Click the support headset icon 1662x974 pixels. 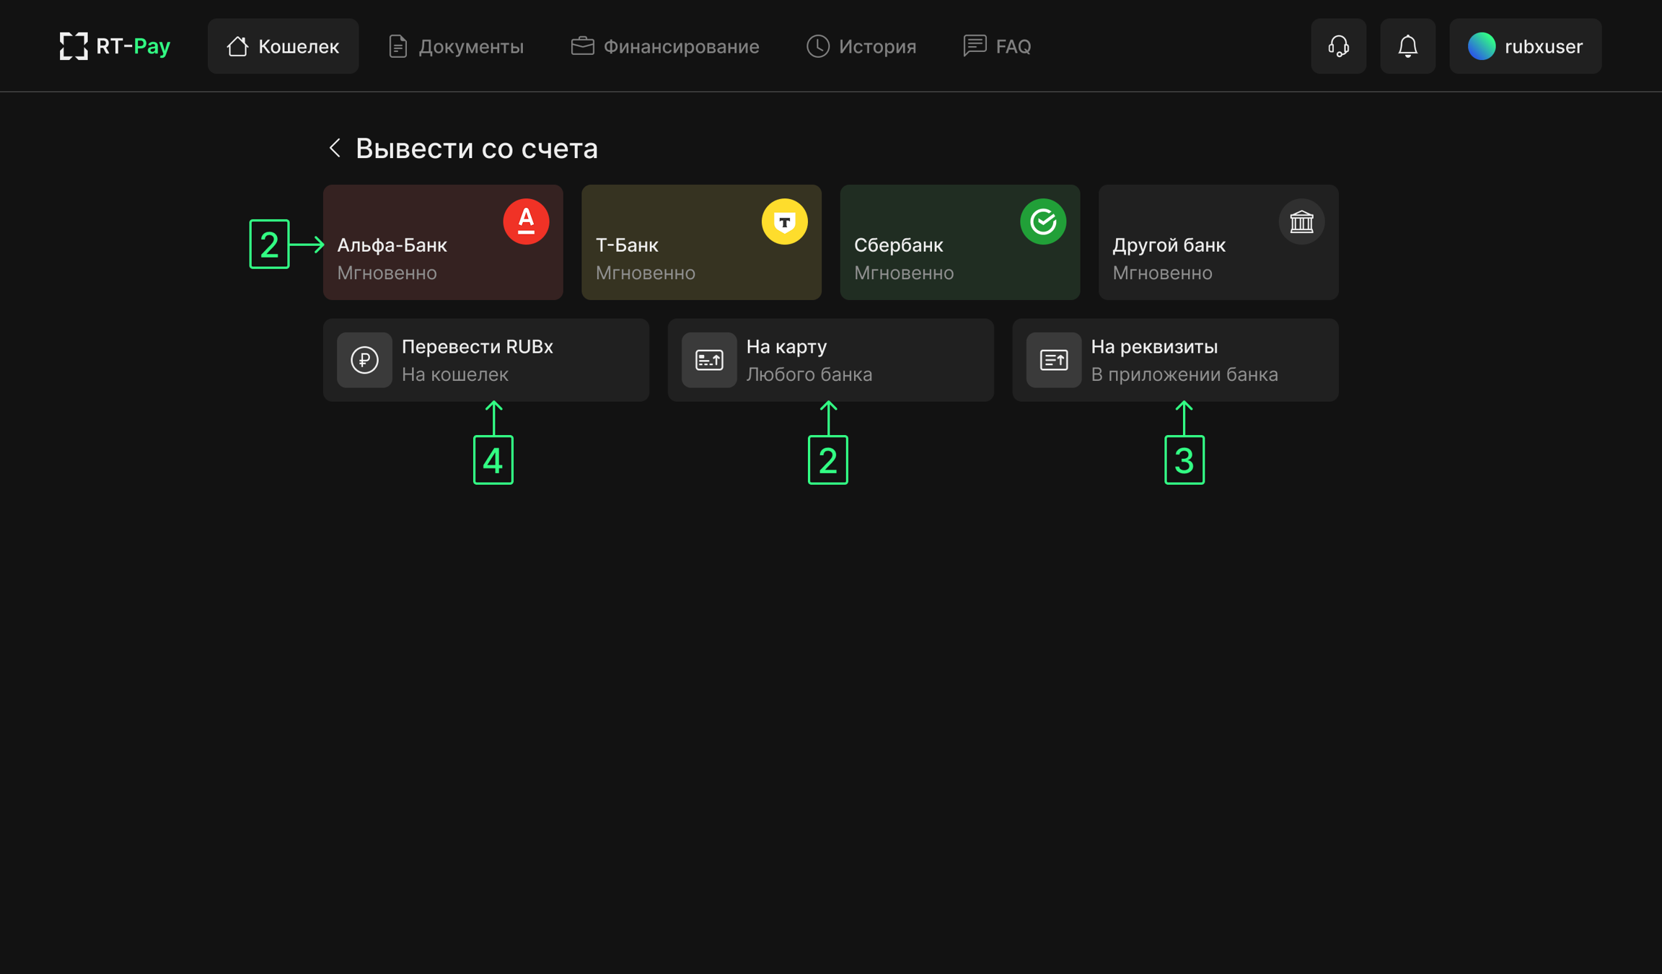[1338, 46]
